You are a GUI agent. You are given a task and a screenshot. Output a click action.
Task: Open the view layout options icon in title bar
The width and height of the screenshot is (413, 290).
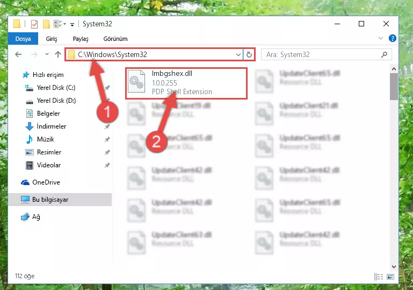pos(60,24)
